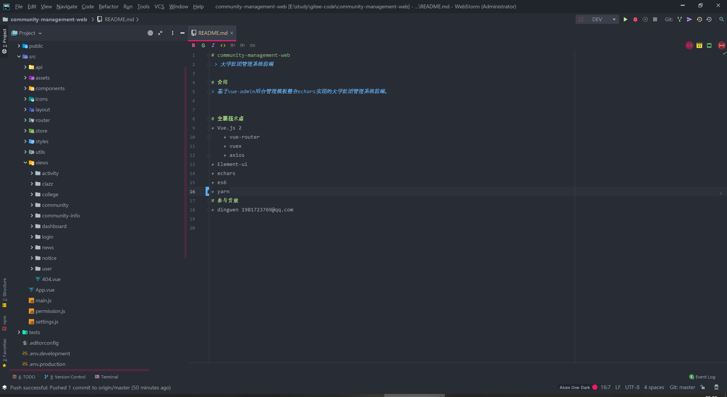Open the Navigate menu
Image resolution: width=727 pixels, height=397 pixels.
(67, 6)
